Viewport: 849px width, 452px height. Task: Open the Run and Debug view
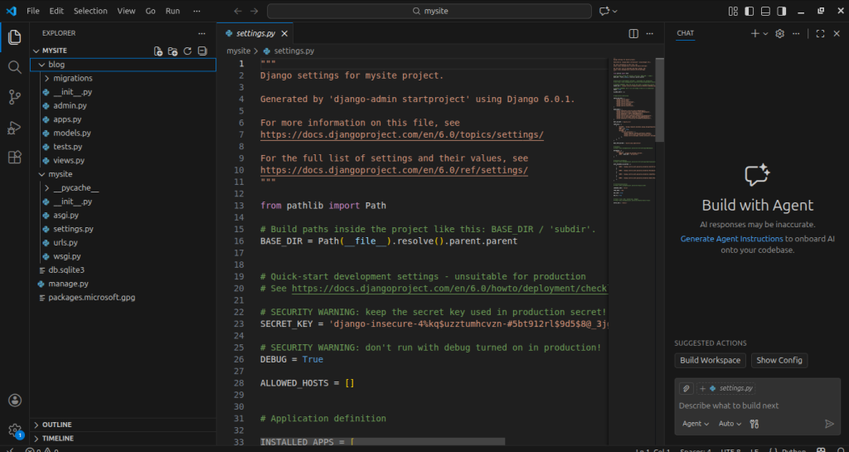pos(14,127)
